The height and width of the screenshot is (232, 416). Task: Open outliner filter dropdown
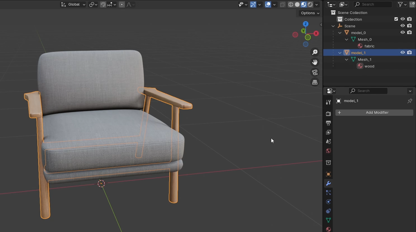[402, 4]
